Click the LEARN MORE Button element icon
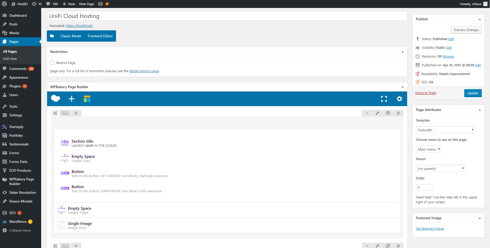 [65, 188]
